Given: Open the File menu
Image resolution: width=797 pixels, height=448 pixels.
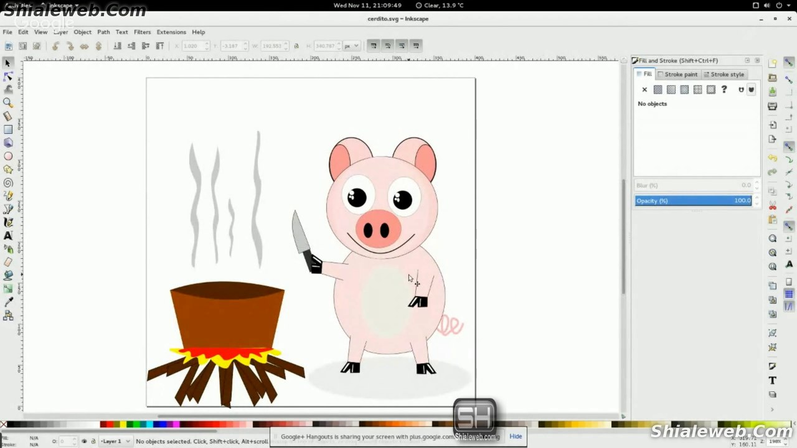Looking at the screenshot, I should (7, 32).
